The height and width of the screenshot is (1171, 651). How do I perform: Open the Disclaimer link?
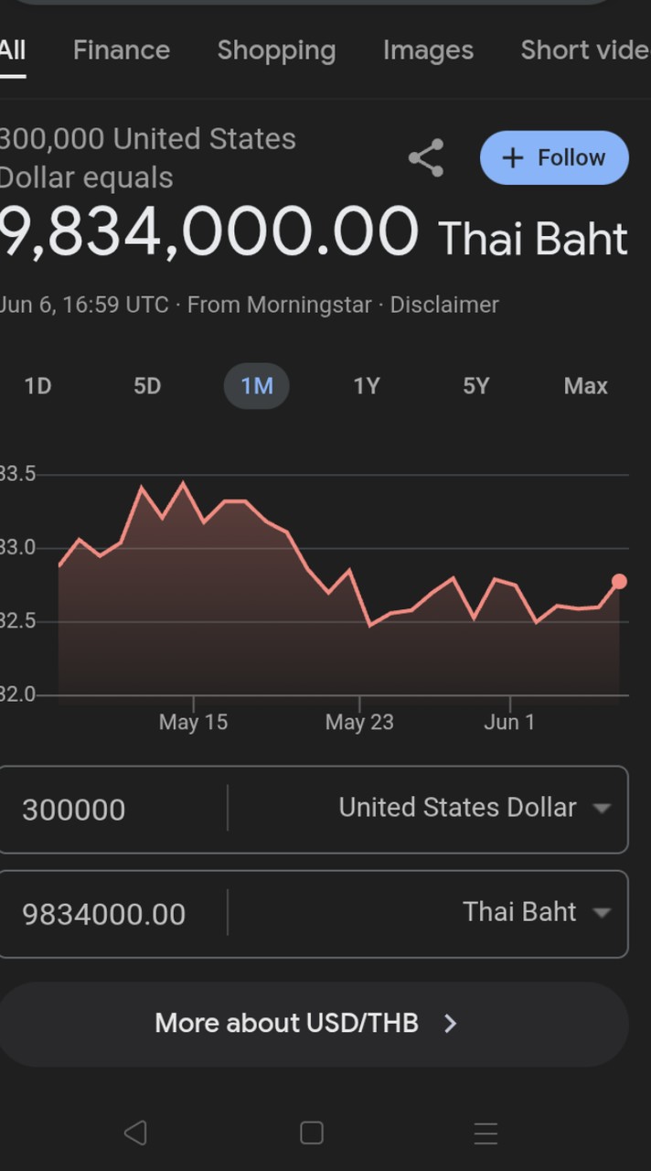(444, 305)
